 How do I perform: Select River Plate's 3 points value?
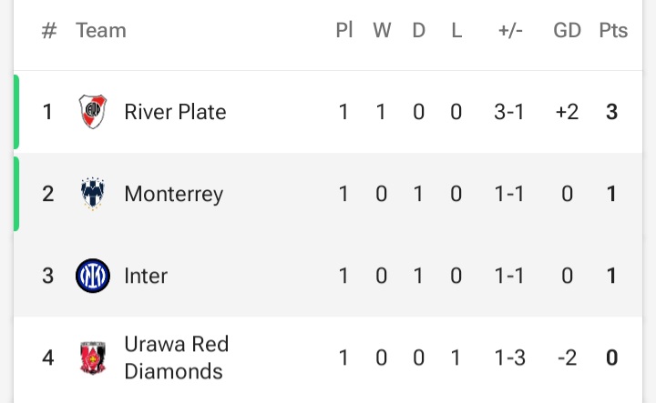point(611,112)
